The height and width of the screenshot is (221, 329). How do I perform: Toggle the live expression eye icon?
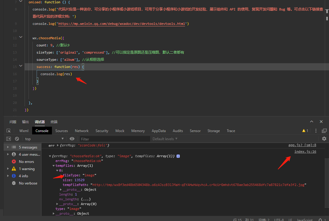(x=72, y=139)
